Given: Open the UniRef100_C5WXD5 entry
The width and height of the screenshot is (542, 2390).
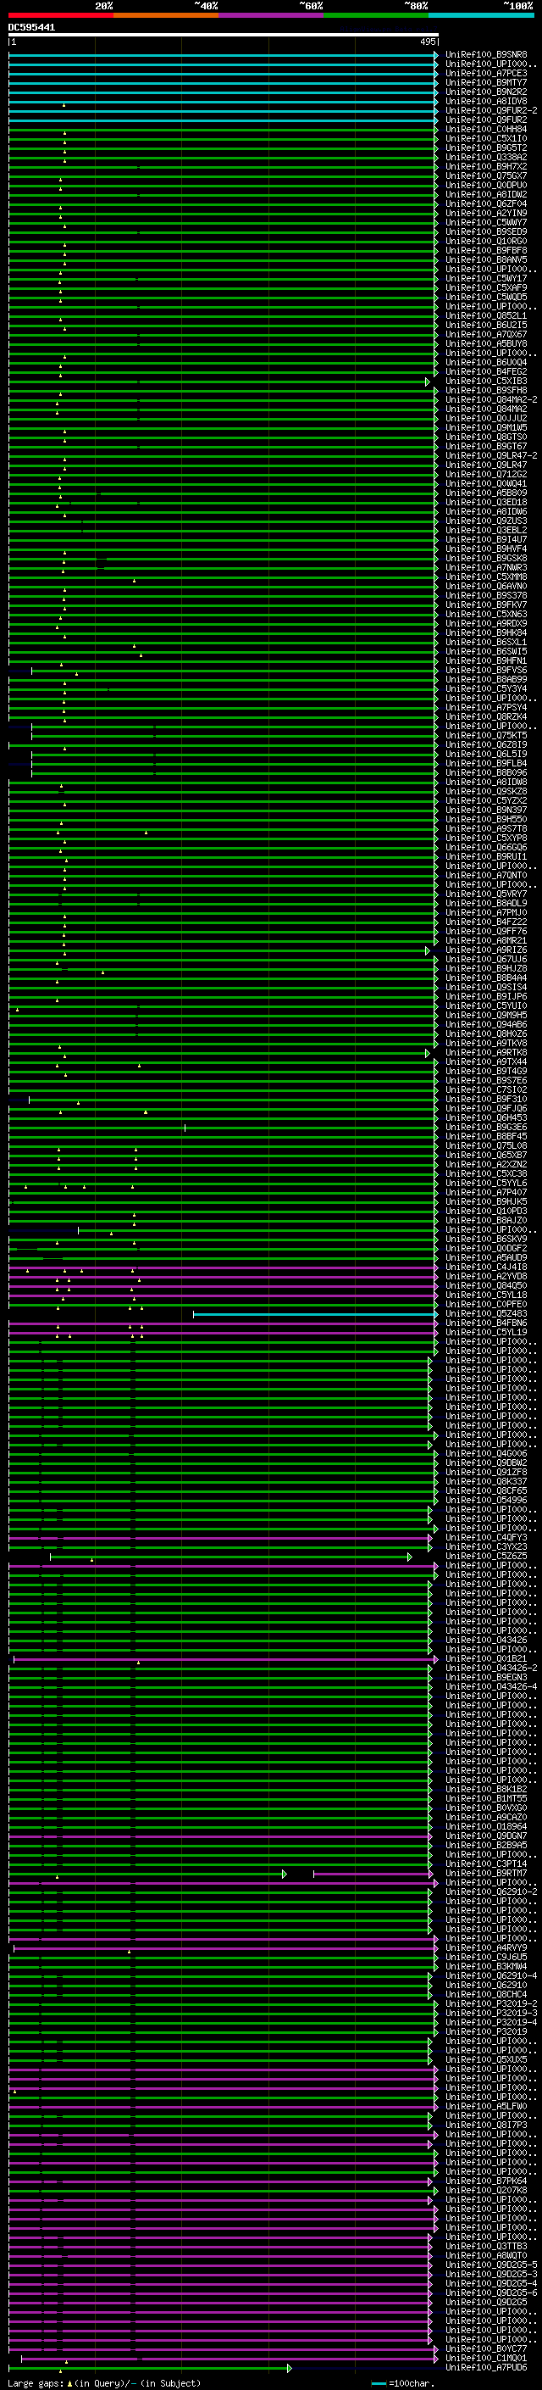Looking at the screenshot, I should pyautogui.click(x=486, y=297).
